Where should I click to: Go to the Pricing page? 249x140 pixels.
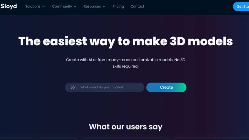click(x=118, y=6)
